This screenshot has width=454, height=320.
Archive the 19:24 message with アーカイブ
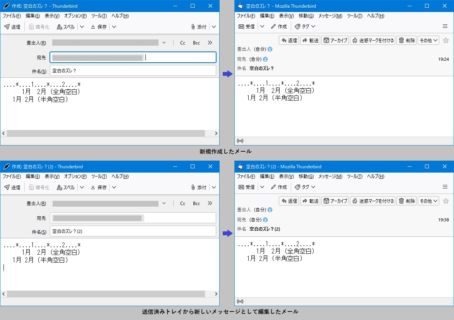click(x=335, y=40)
